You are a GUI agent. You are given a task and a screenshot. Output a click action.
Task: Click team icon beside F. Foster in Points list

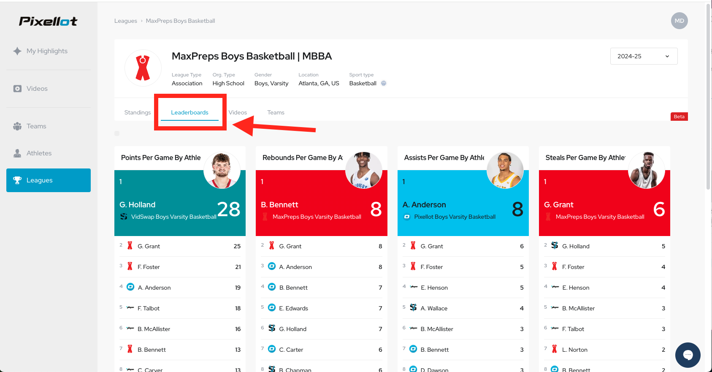pos(130,266)
